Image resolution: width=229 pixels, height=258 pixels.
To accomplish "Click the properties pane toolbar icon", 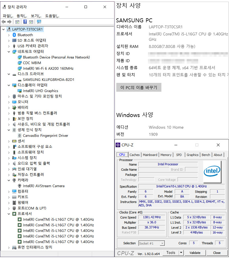I will coord(31,22).
